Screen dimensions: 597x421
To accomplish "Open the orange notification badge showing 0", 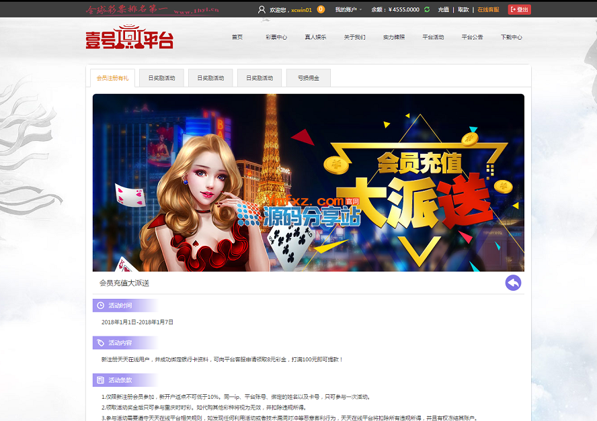I will 321,9.
